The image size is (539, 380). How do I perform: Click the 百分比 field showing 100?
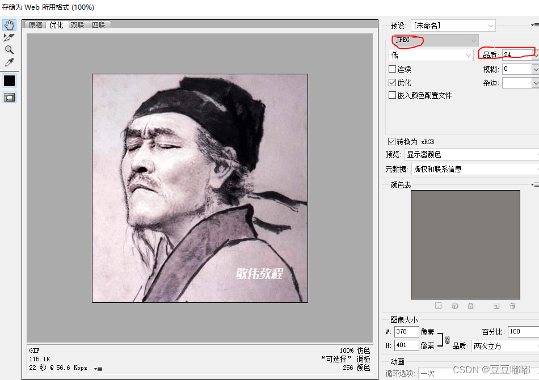click(x=523, y=332)
